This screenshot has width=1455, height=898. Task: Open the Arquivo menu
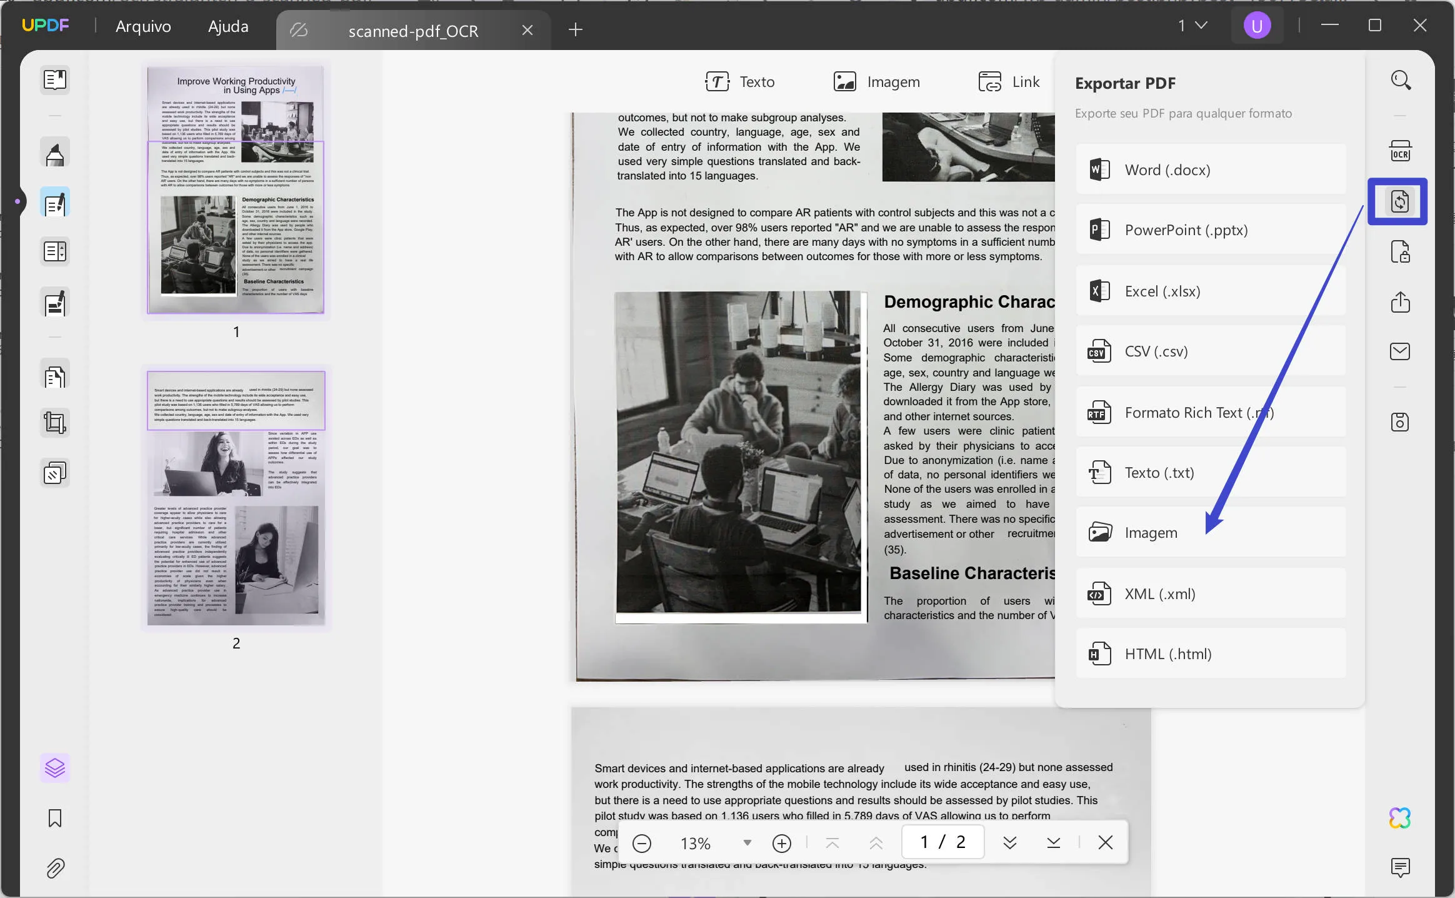(x=142, y=26)
